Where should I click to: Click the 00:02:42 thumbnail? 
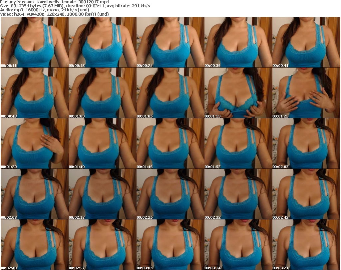(306, 194)
